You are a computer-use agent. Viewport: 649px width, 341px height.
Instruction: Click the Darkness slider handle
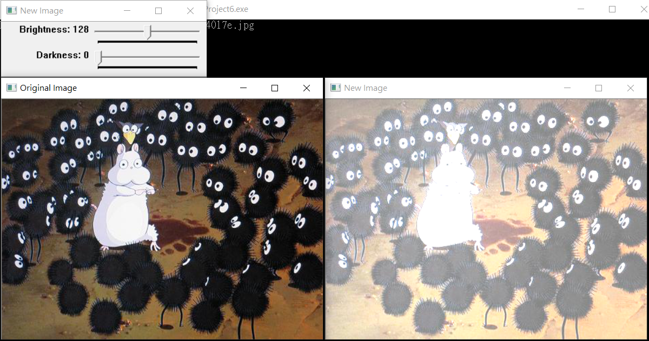tap(99, 57)
